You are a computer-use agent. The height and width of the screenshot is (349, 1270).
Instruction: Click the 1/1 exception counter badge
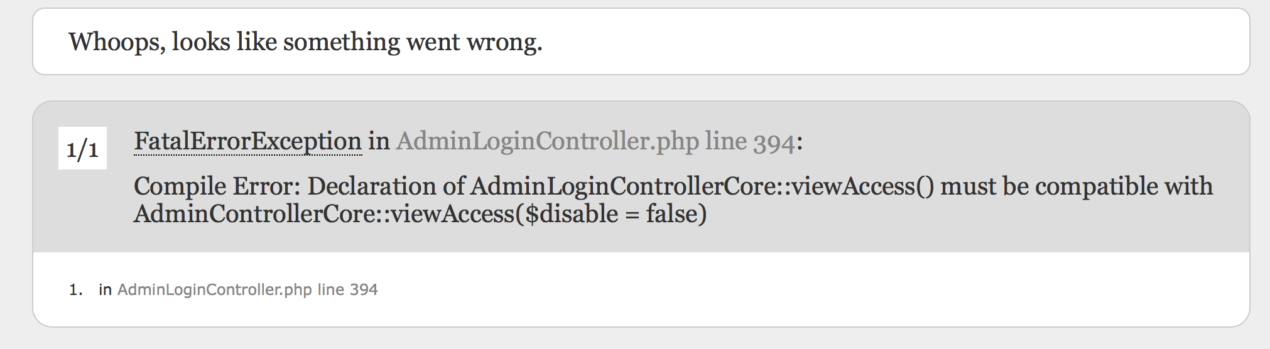(82, 149)
